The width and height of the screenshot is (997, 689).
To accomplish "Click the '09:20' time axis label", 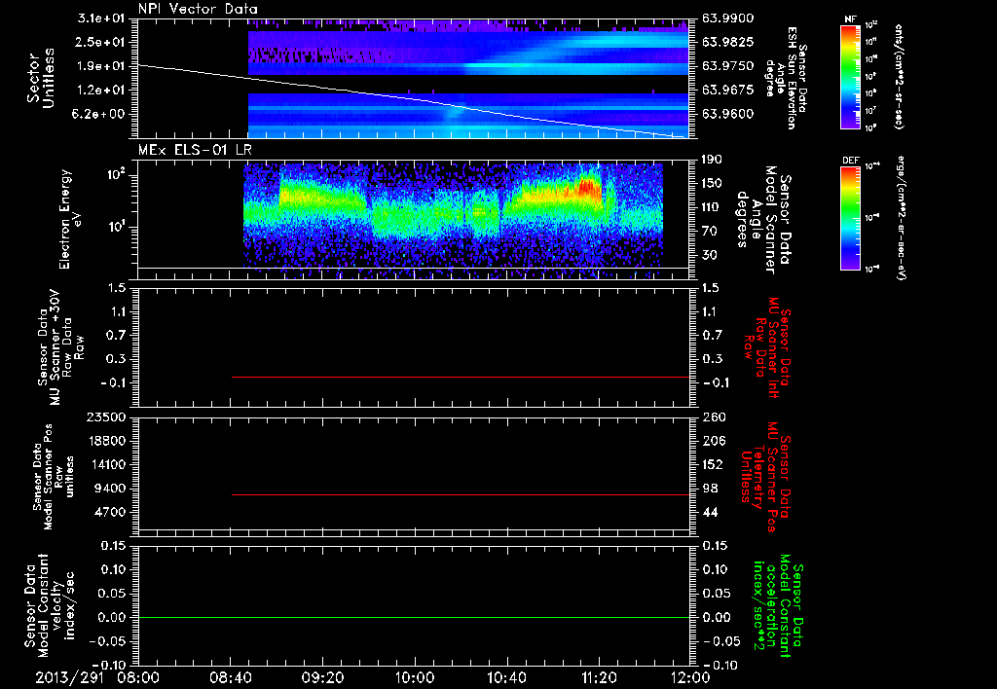I will click(x=322, y=677).
